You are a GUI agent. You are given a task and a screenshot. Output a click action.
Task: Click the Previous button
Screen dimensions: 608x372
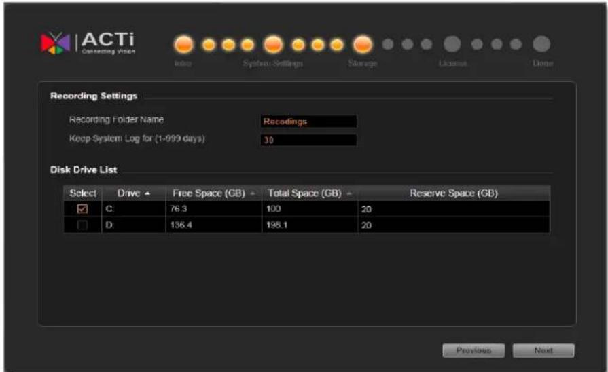(473, 350)
